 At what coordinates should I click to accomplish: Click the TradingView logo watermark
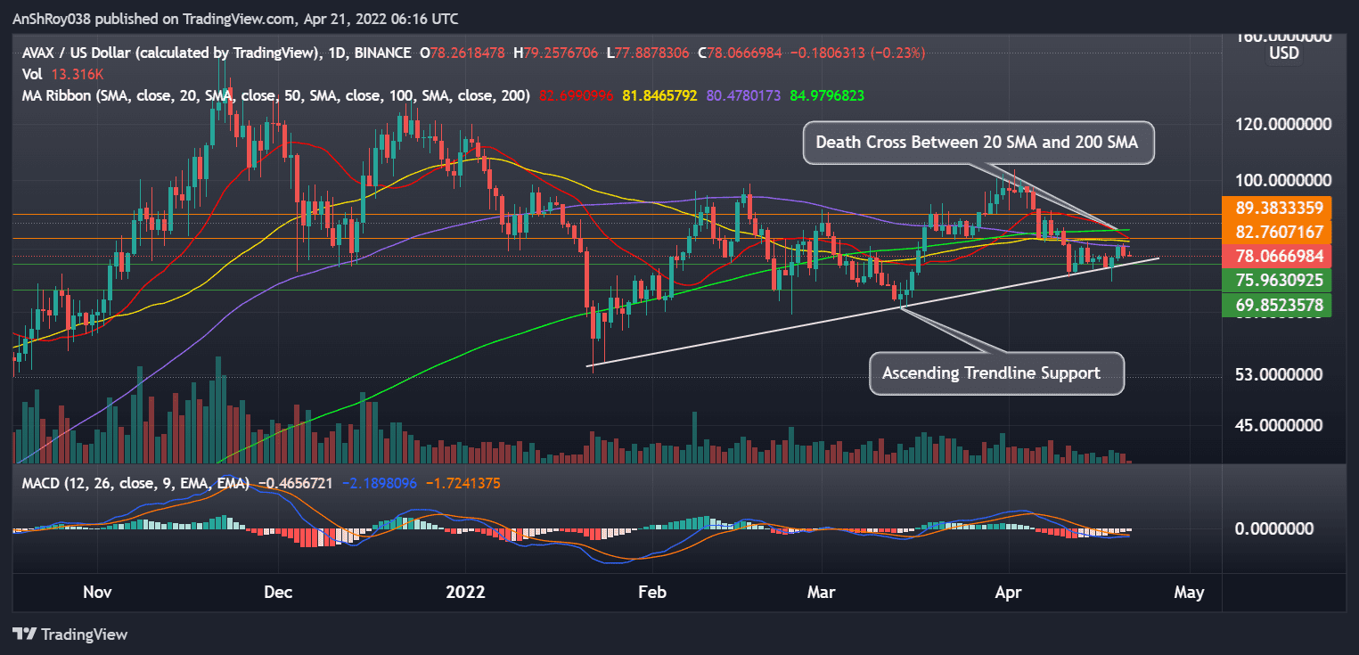[71, 635]
